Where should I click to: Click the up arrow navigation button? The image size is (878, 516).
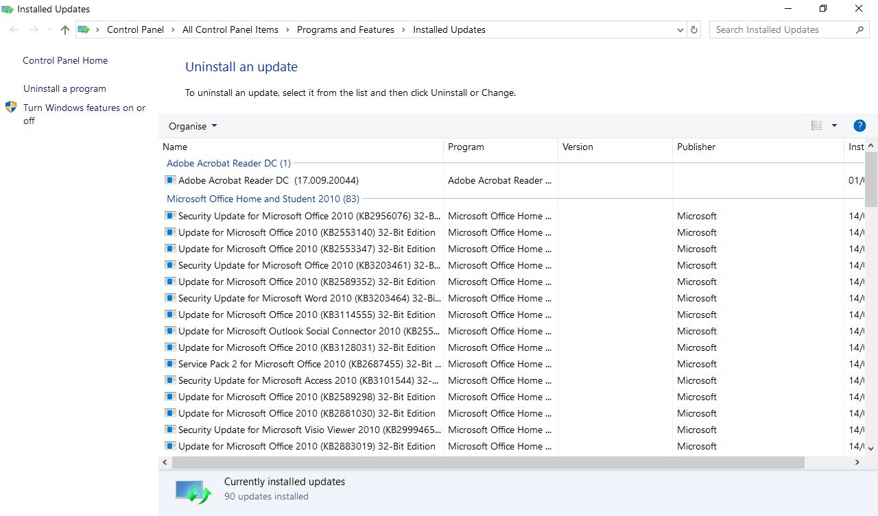65,30
